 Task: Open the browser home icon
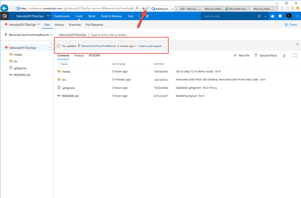pyautogui.click(x=282, y=8)
